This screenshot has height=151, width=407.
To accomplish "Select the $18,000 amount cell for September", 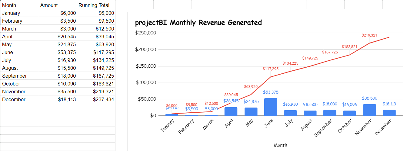I will point(58,76).
